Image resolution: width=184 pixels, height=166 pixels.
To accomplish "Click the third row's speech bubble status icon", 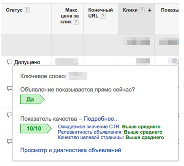I will [10, 115].
